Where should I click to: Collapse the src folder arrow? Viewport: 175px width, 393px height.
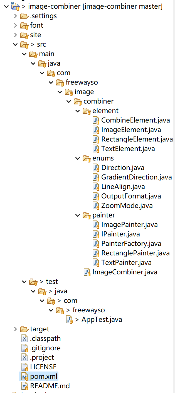pyautogui.click(x=15, y=44)
